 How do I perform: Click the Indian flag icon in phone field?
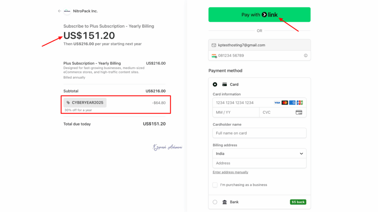click(x=214, y=56)
